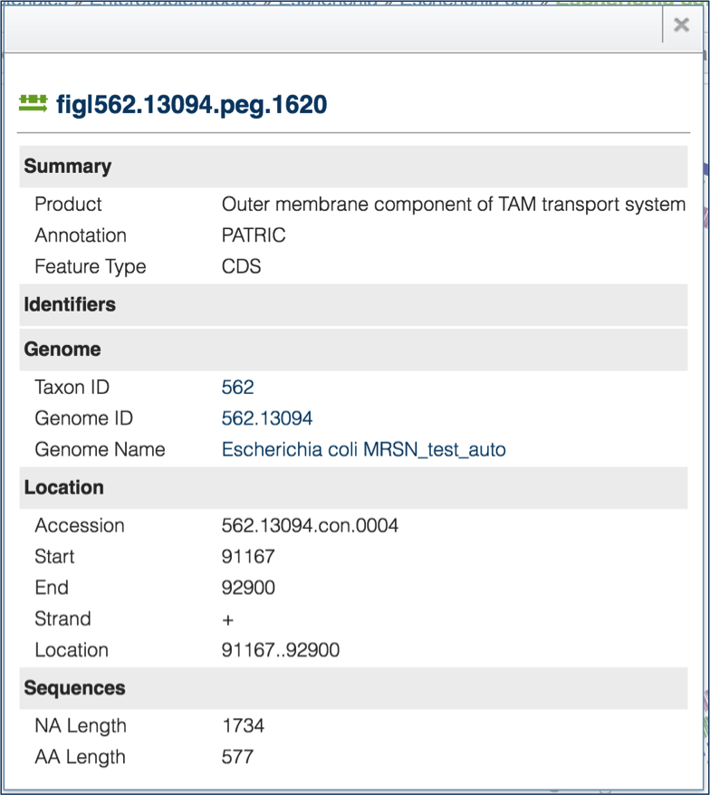The height and width of the screenshot is (795, 710).
Task: Click the CDS feature type value
Action: tap(241, 267)
